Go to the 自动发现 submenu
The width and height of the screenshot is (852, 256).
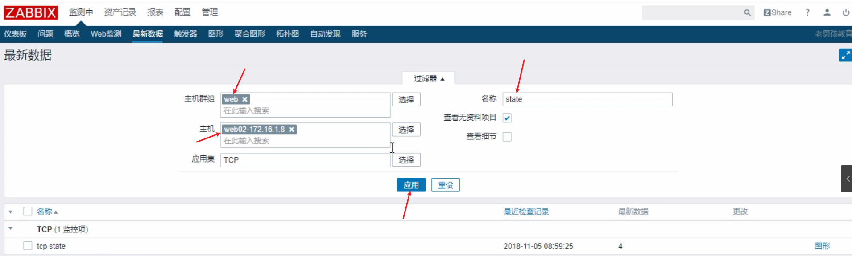(326, 34)
